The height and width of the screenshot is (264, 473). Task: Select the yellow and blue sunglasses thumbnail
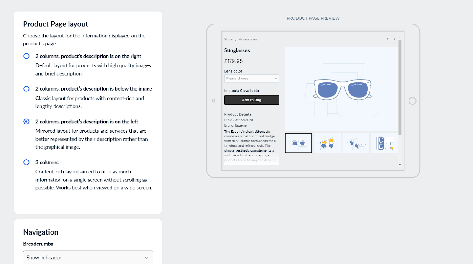[327, 143]
